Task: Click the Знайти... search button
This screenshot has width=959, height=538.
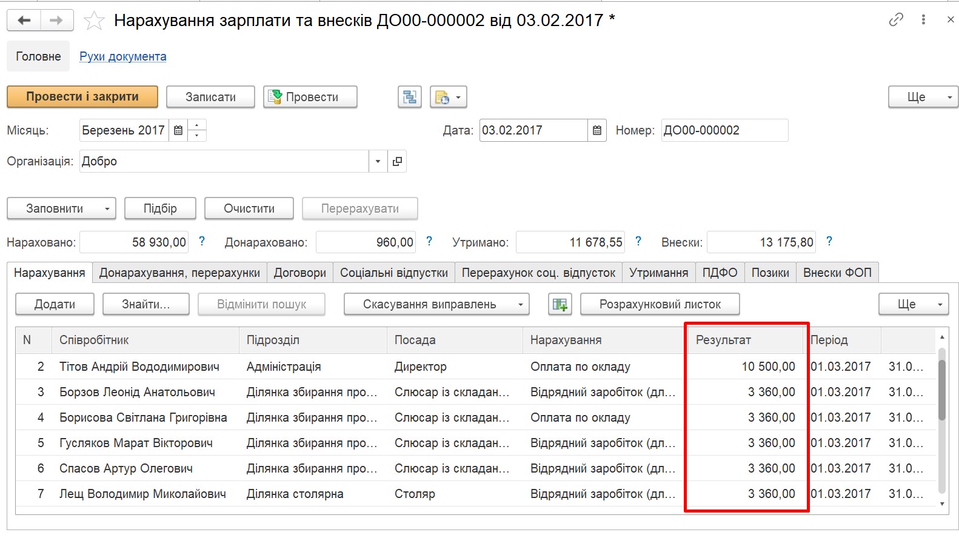Action: [x=146, y=304]
